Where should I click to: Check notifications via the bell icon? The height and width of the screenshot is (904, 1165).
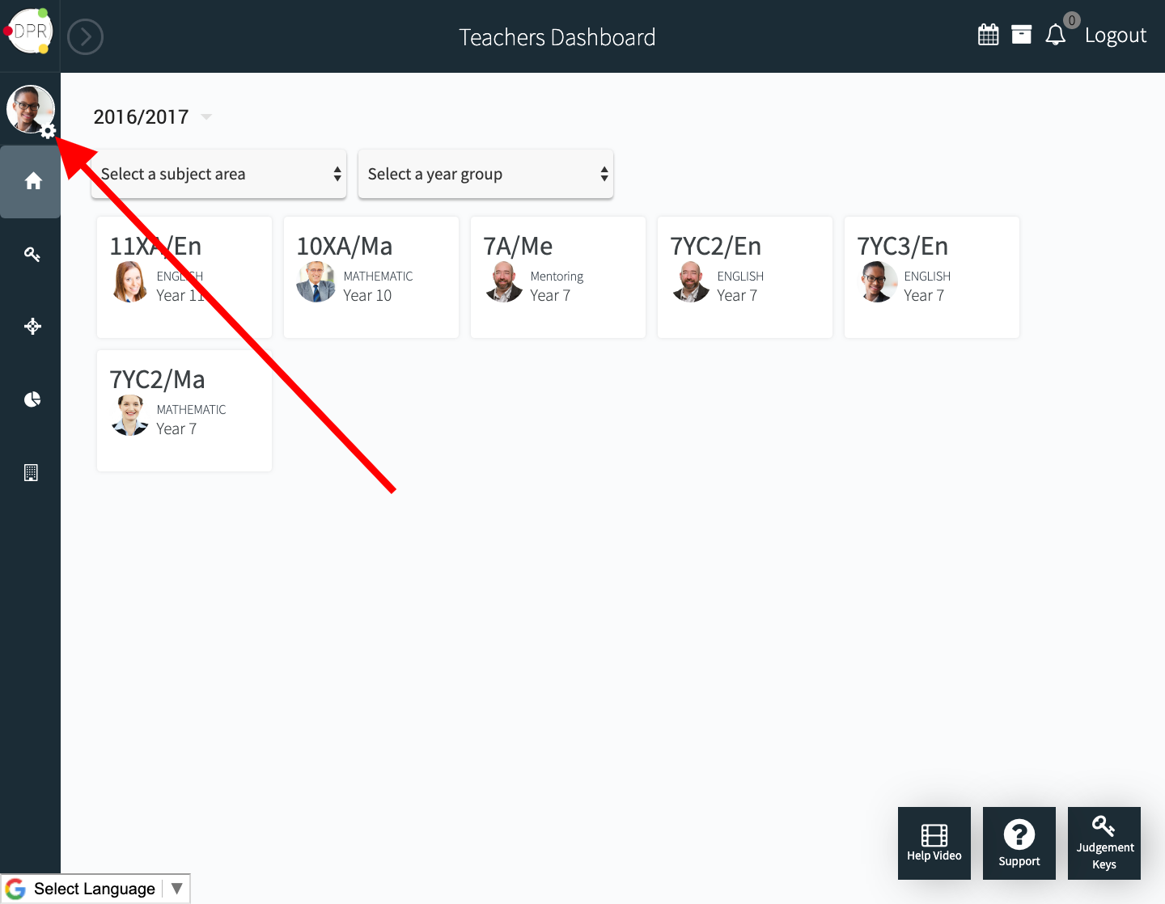coord(1054,34)
